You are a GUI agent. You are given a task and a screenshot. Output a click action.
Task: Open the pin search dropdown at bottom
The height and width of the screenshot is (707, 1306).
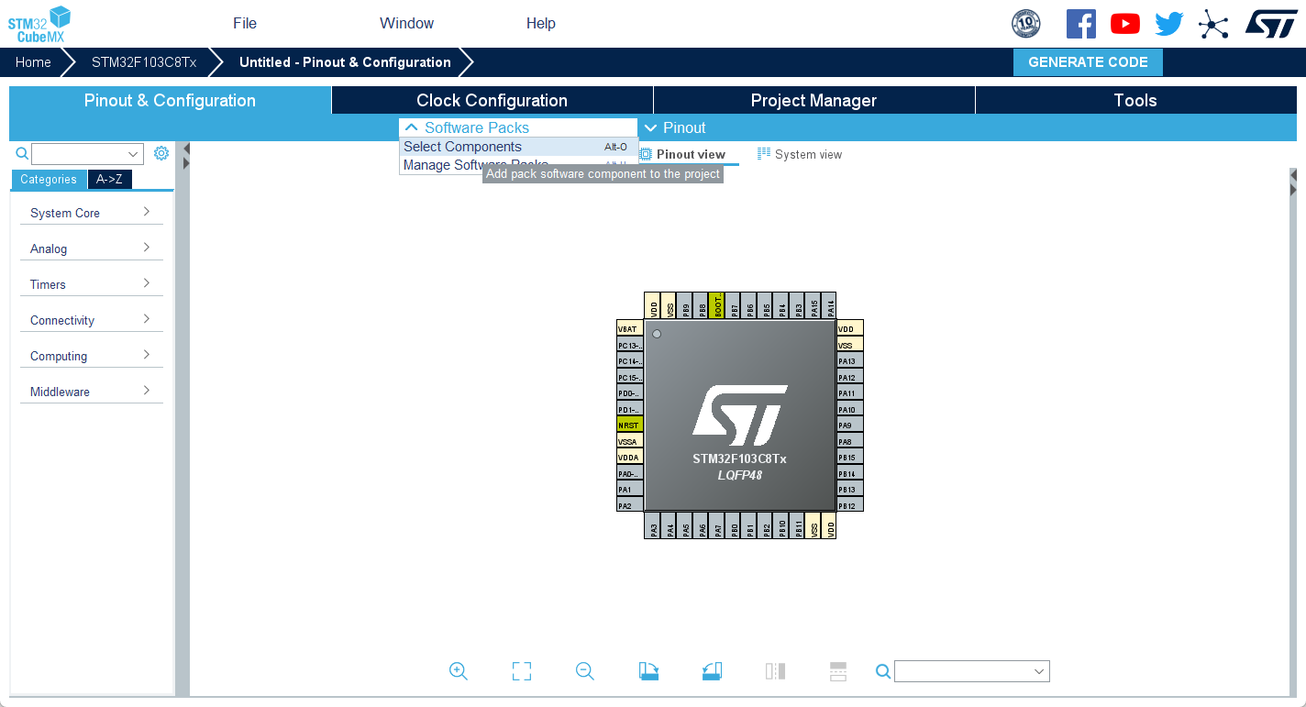(971, 670)
